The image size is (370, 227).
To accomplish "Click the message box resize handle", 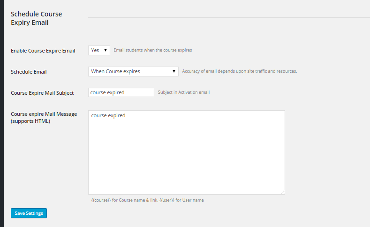I will click(x=282, y=192).
